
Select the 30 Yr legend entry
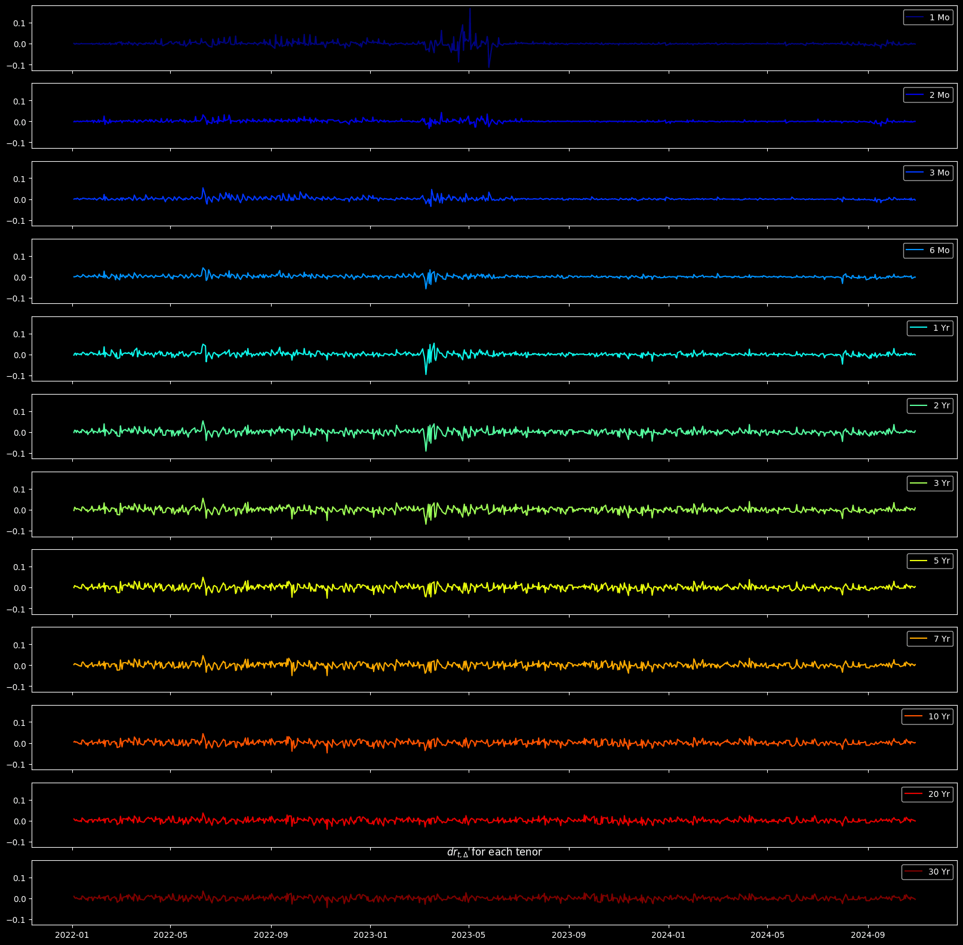pyautogui.click(x=927, y=872)
